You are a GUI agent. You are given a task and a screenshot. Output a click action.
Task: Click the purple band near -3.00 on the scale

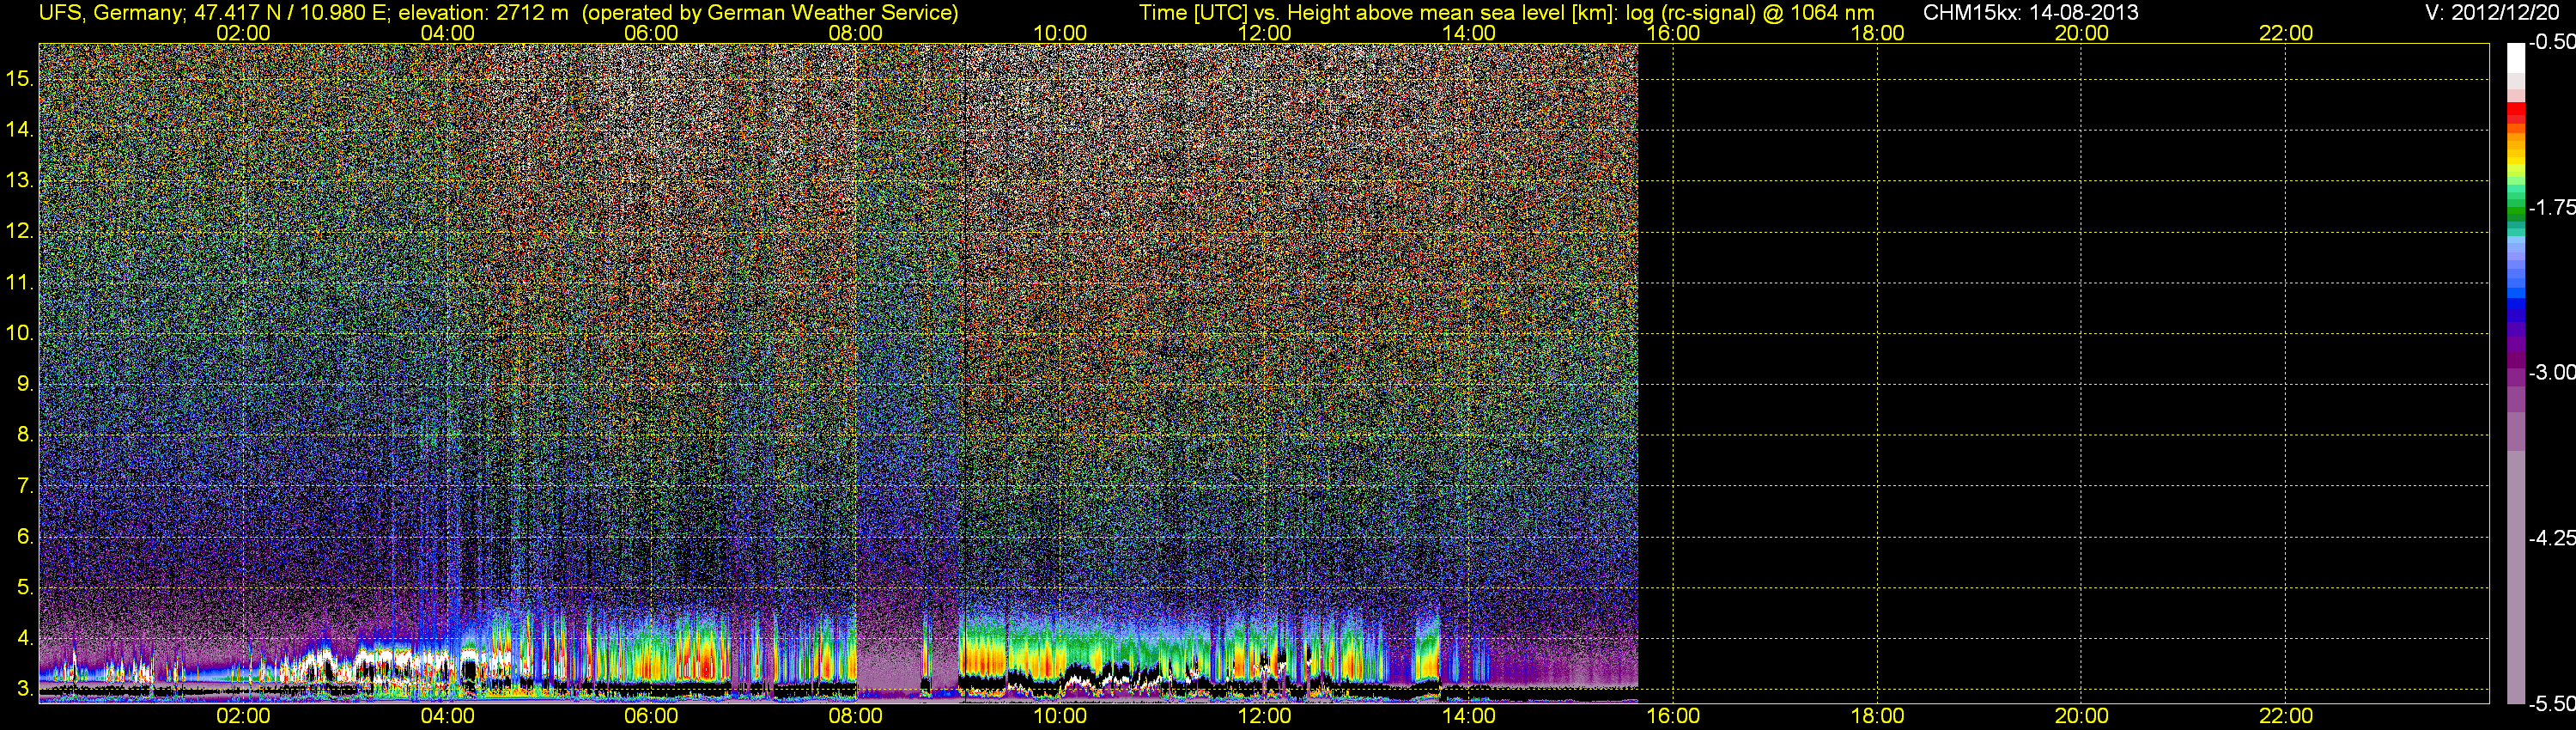(x=2516, y=374)
